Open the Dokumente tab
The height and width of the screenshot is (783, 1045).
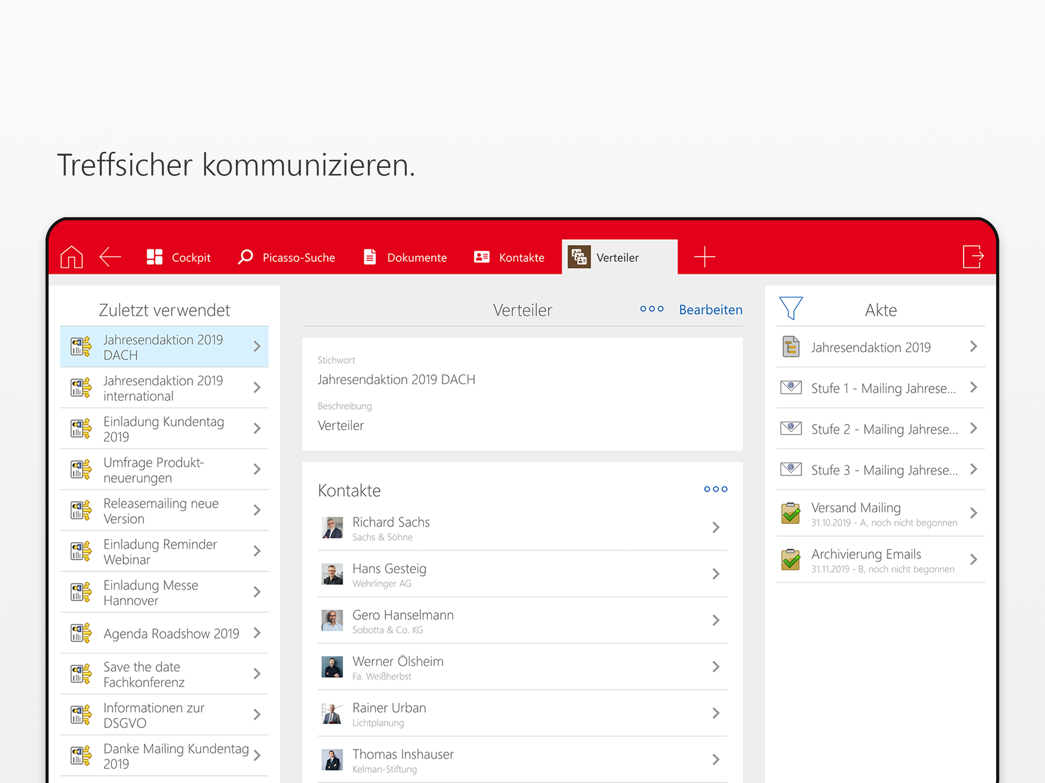click(405, 257)
